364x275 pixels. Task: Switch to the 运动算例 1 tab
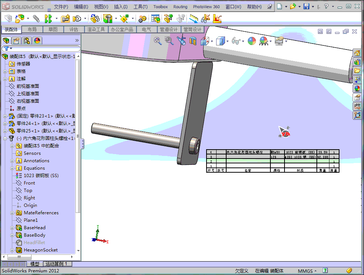coord(57,264)
